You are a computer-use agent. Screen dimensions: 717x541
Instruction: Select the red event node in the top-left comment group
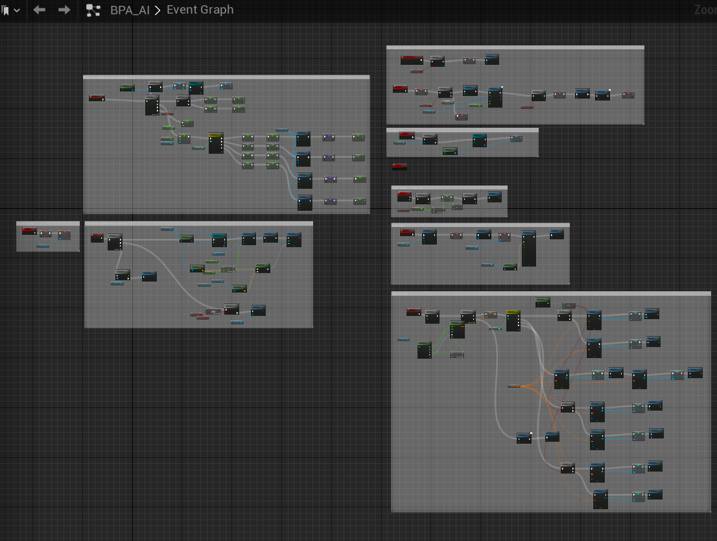[97, 98]
